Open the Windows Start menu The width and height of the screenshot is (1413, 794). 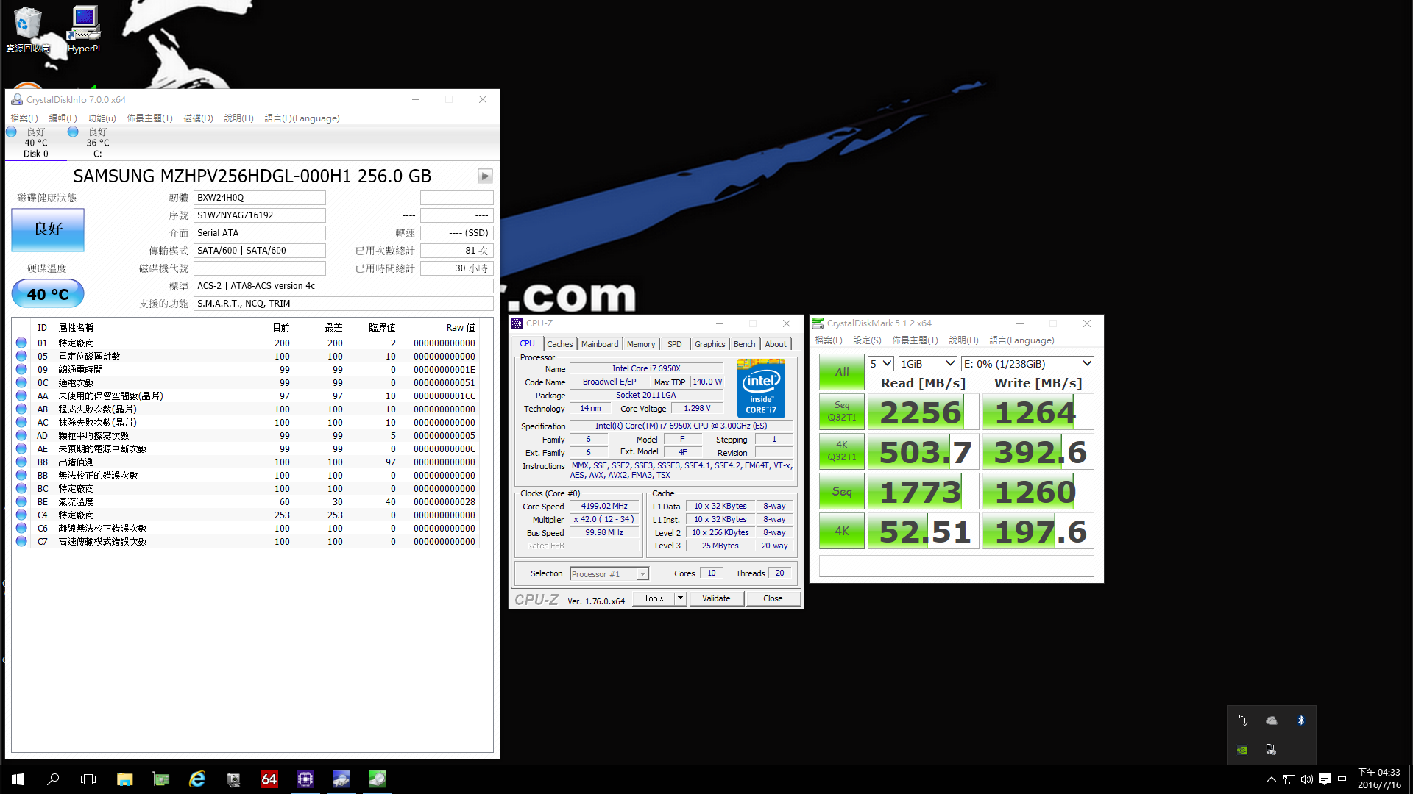click(x=18, y=779)
